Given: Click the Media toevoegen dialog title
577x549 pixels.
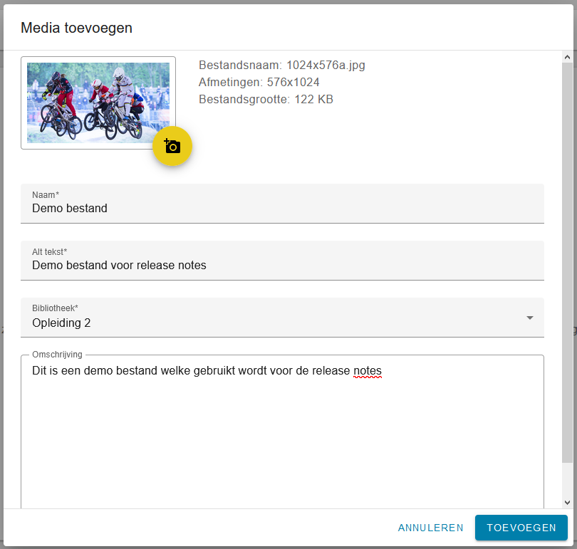Looking at the screenshot, I should click(76, 28).
